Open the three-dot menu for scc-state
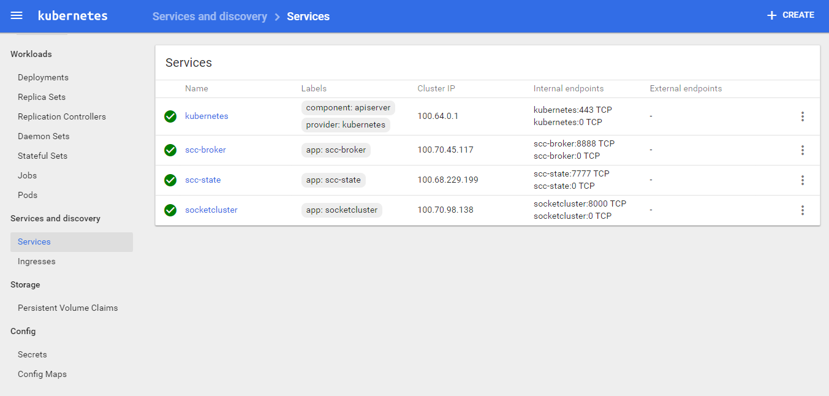This screenshot has height=396, width=829. tap(802, 180)
